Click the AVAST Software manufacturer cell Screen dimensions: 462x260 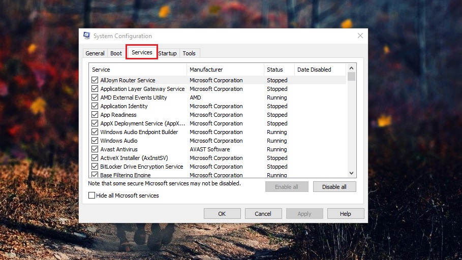(x=210, y=149)
